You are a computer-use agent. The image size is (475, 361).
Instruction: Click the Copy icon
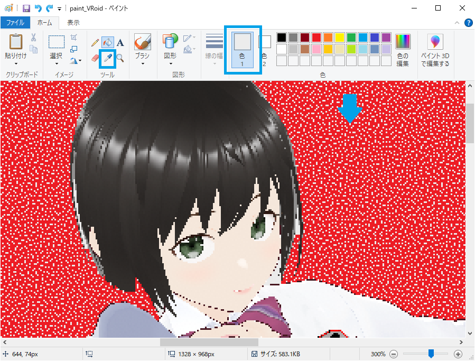pos(34,49)
